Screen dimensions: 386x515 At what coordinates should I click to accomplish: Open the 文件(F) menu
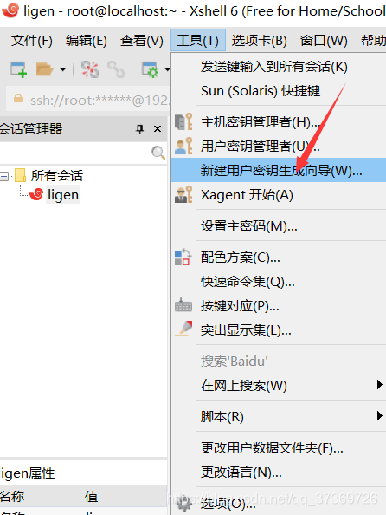tap(32, 41)
